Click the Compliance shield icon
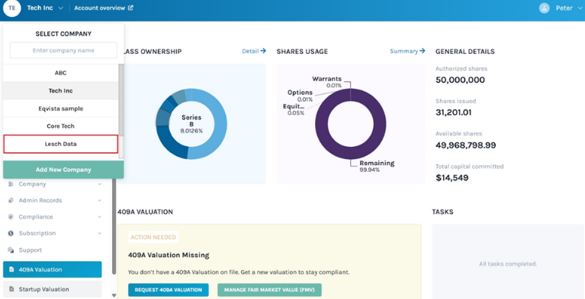This screenshot has height=299, width=585. (x=11, y=217)
